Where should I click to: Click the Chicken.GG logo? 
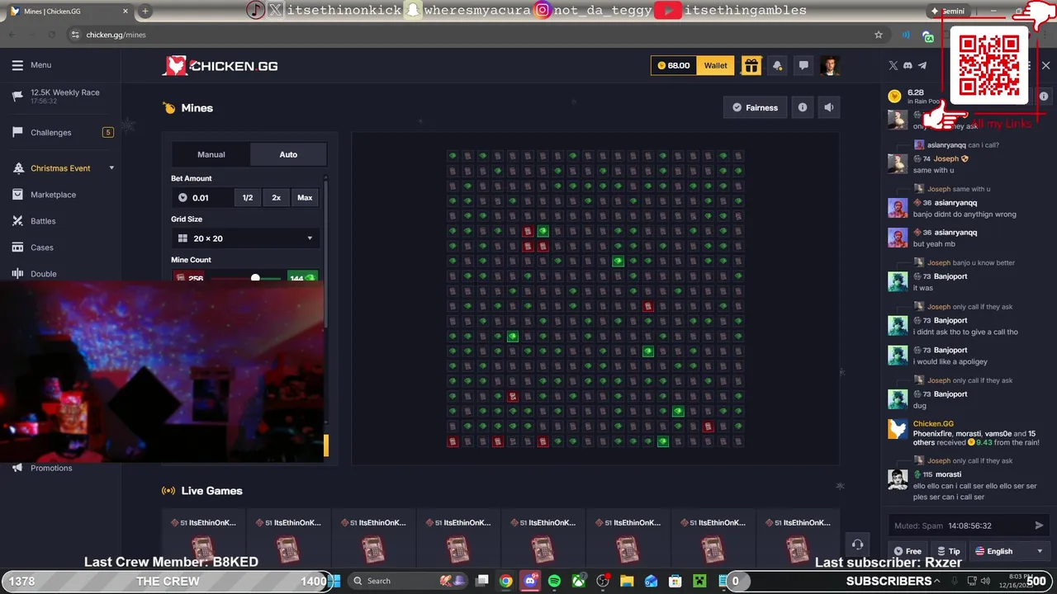[219, 66]
